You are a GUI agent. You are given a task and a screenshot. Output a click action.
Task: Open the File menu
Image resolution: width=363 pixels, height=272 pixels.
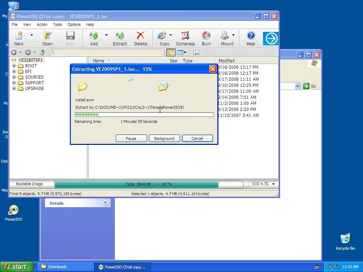tap(15, 24)
